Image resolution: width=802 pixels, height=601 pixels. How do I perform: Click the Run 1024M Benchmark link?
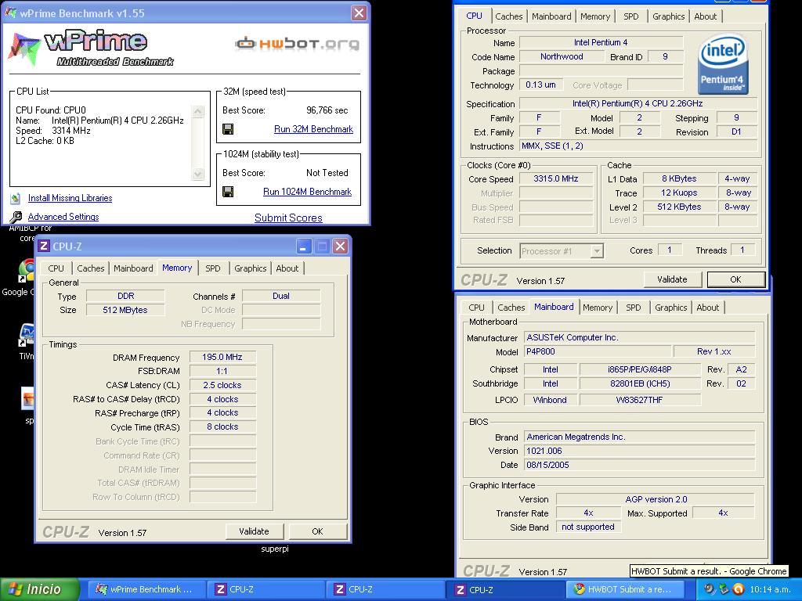click(307, 192)
